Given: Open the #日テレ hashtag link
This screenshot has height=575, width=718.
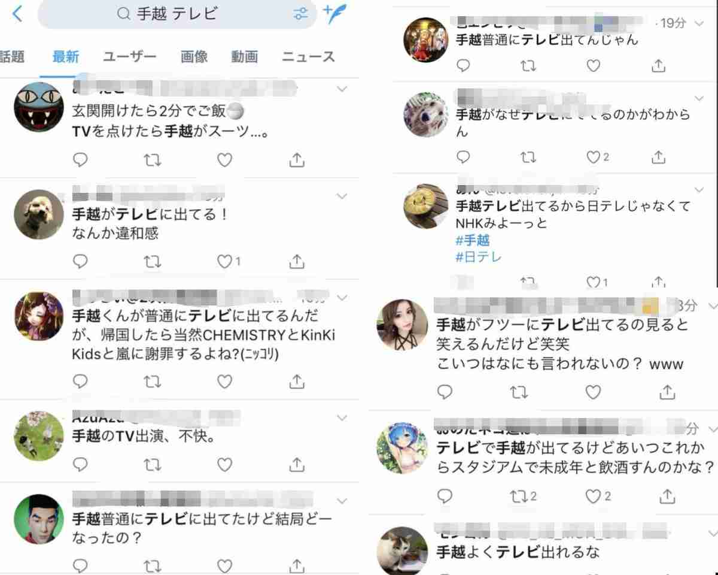Looking at the screenshot, I should [x=479, y=257].
